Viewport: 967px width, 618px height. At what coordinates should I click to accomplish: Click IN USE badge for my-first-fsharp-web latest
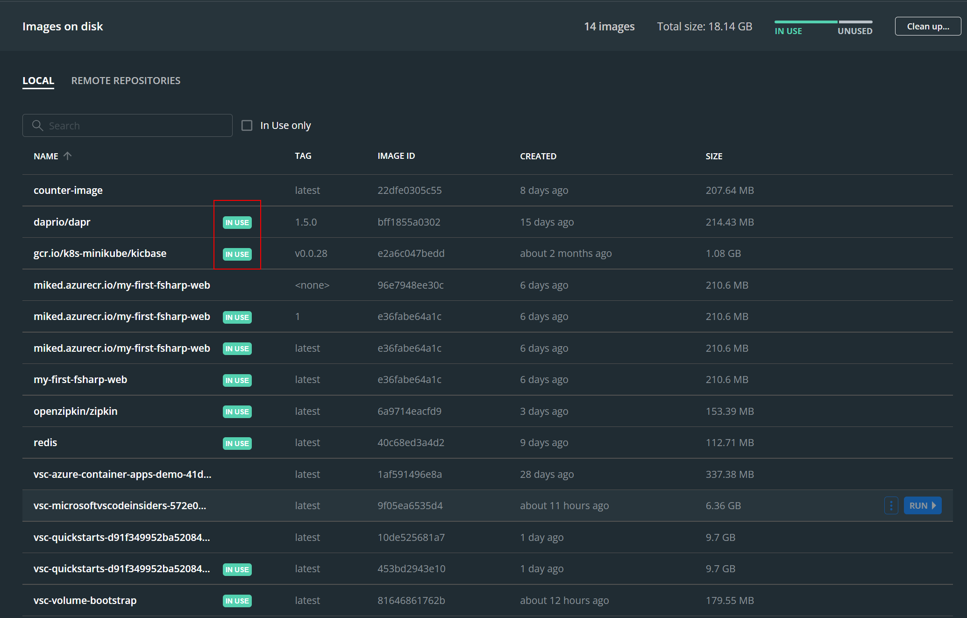click(x=237, y=380)
